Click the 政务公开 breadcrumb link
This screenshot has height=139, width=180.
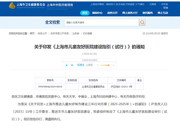42,33
